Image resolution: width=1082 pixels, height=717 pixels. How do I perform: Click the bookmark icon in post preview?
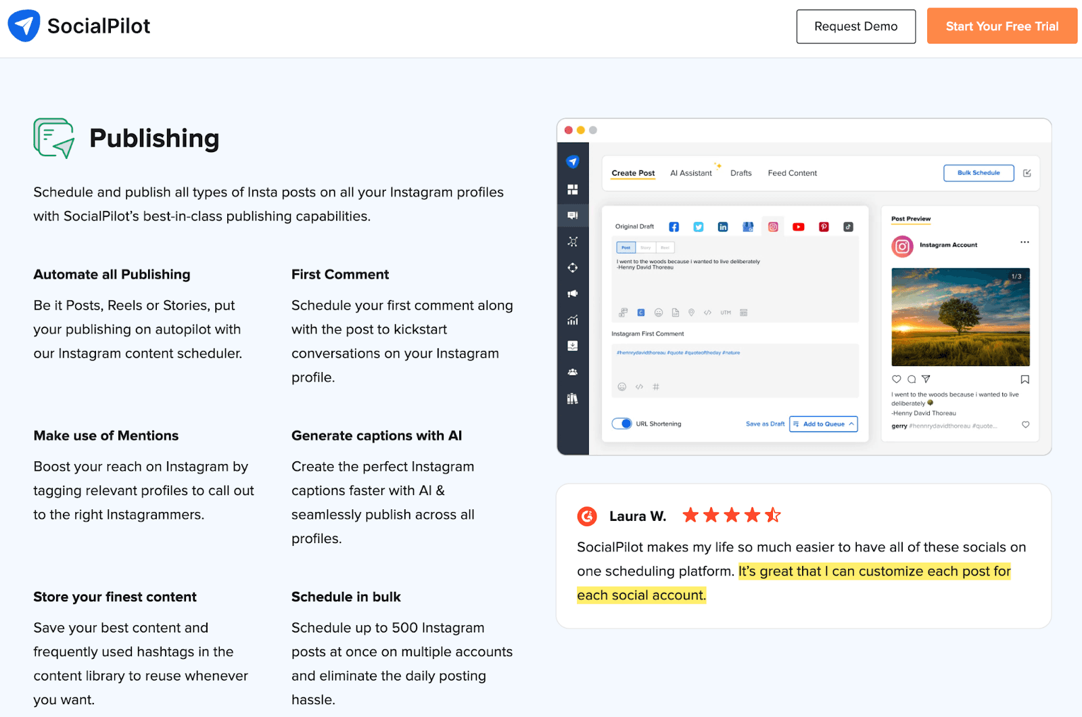click(x=1025, y=379)
